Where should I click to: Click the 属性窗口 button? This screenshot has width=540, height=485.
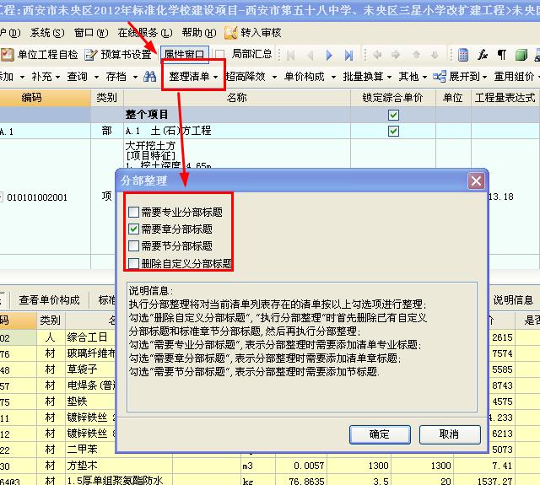tap(185, 54)
